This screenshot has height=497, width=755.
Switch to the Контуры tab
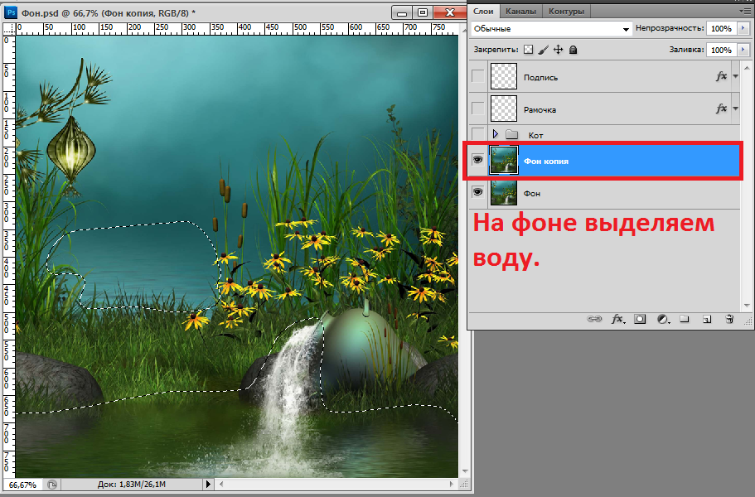566,11
